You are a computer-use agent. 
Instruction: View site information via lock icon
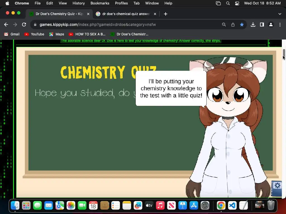[x=35, y=25]
